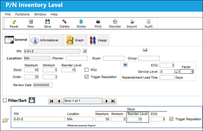Go to previous row arrow
The width and height of the screenshot is (203, 131).
(x=59, y=101)
